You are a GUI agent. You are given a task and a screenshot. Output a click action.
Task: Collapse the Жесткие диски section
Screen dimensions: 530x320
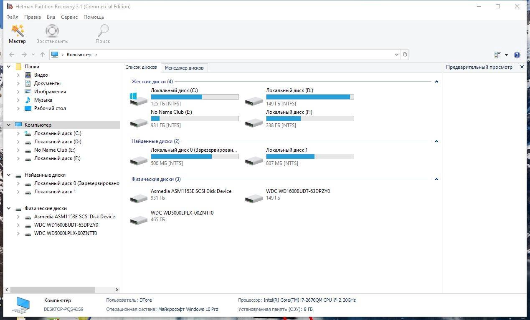[x=436, y=82]
